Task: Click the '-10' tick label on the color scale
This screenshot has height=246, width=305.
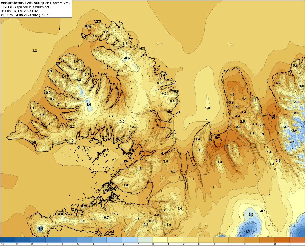Action: click(x=2, y=244)
